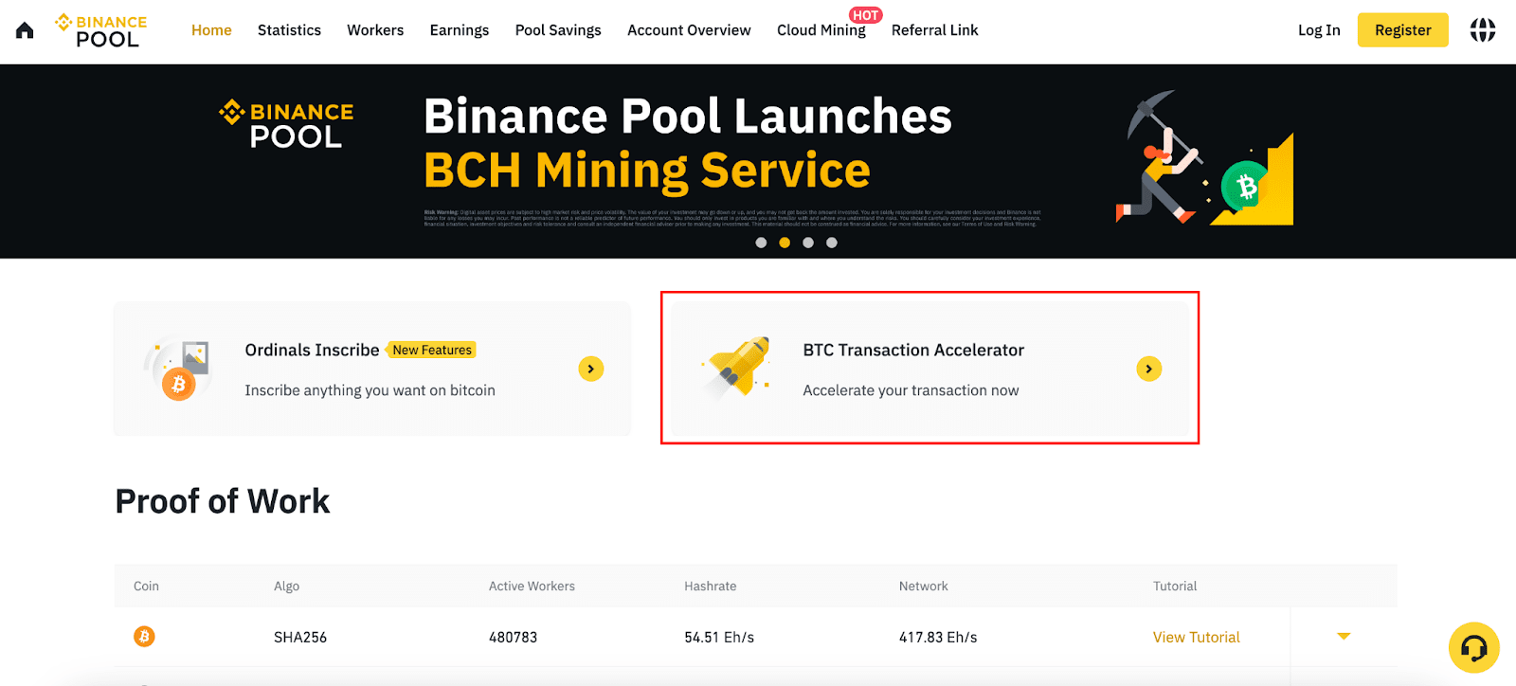Open the Pool Savings menu item

pyautogui.click(x=558, y=30)
